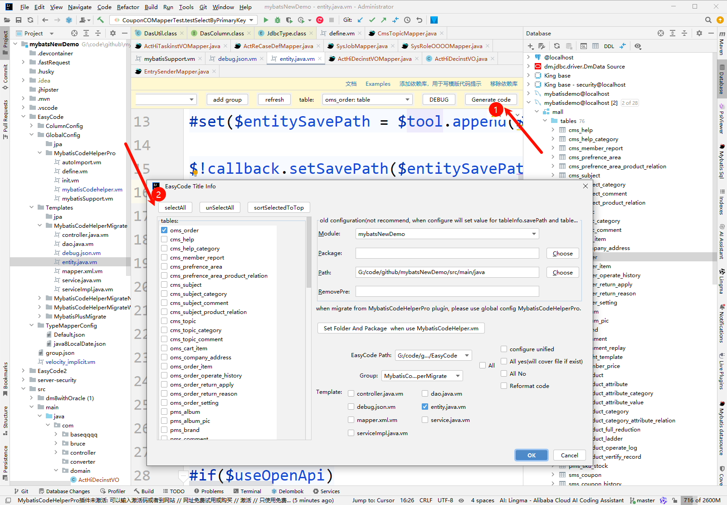Open the Tools menu

point(186,7)
